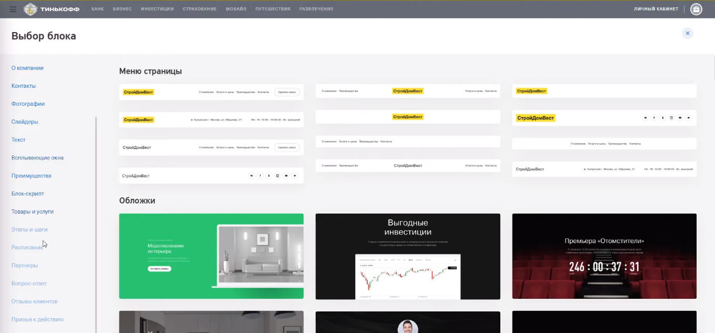Open the briefcase profile icon
This screenshot has width=715, height=333.
(x=696, y=9)
